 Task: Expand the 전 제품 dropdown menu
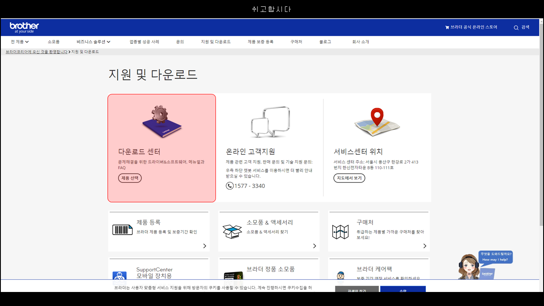tap(20, 42)
